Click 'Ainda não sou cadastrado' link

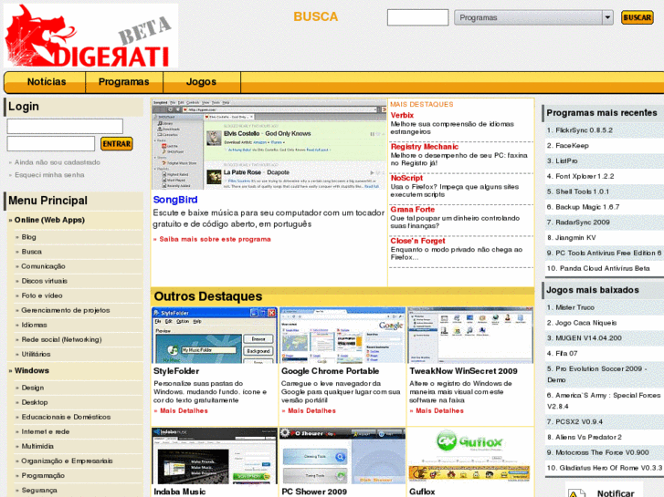[x=58, y=162]
